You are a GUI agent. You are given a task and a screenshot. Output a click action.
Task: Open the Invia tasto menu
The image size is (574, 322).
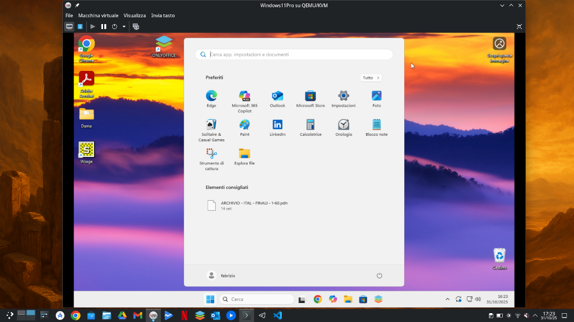coord(163,16)
